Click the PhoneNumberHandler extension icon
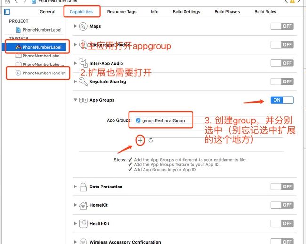306x244 pixels. click(18, 73)
